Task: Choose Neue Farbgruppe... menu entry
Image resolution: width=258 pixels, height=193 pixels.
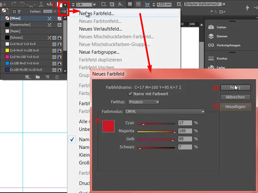Action: click(99, 52)
